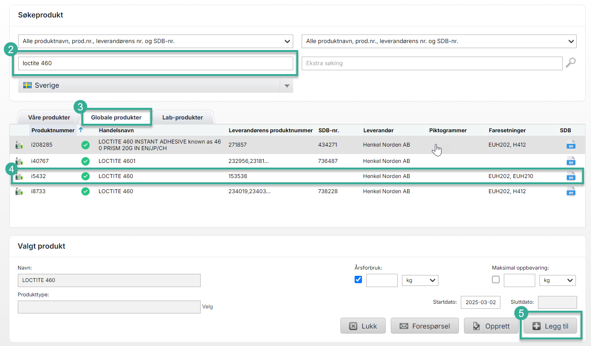Switch to the Globale produkter tab
The width and height of the screenshot is (591, 346).
click(x=116, y=118)
